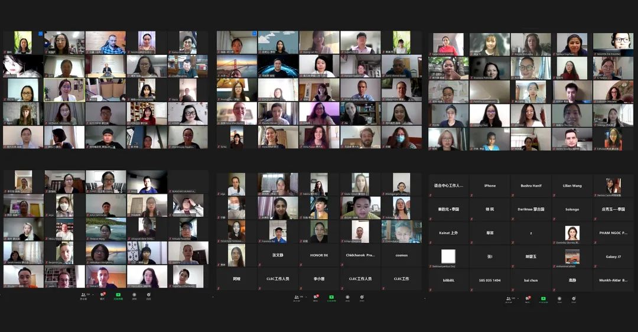Screen dimensions: 638x332
Task: Select the "Galaxy J7" participant tile
Action: tap(613, 256)
